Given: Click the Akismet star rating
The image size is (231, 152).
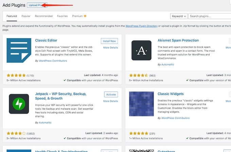Looking at the screenshot, I should click(x=139, y=75).
